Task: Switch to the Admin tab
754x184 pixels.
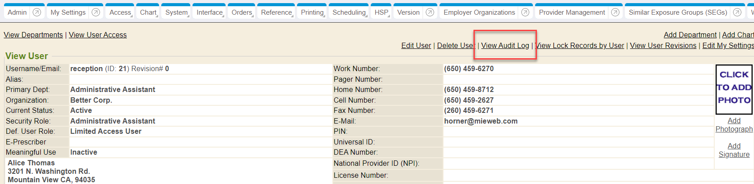Action: pos(17,12)
